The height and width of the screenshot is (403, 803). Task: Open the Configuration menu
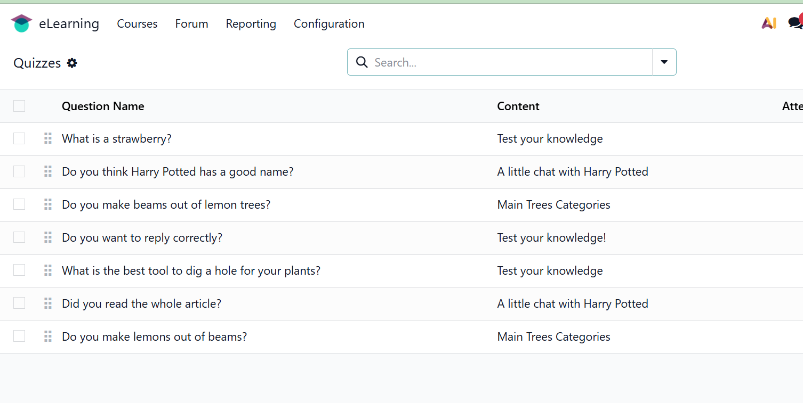[x=329, y=24]
